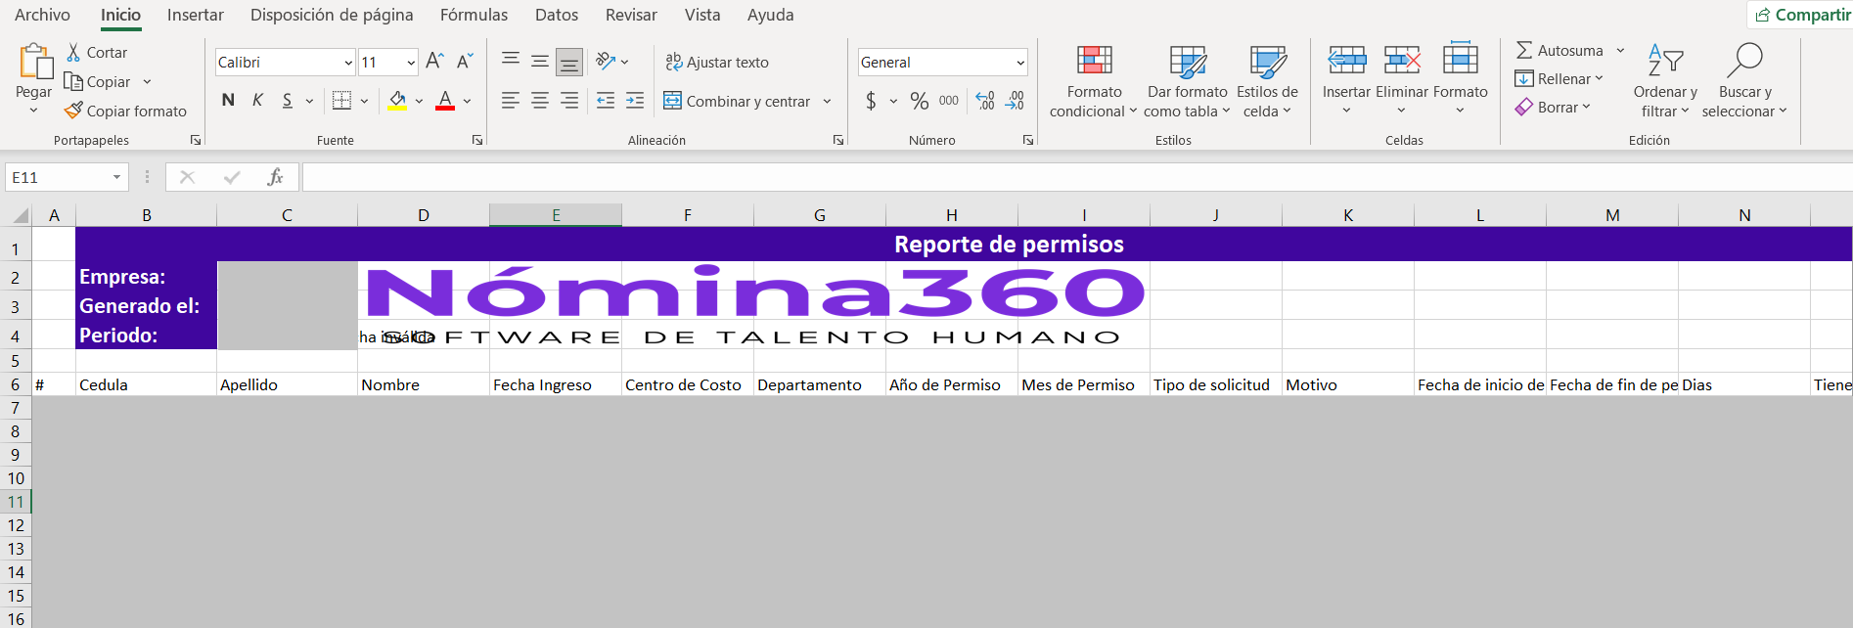Open the Borrar dropdown
Screen dimensions: 1853x628
point(1554,108)
